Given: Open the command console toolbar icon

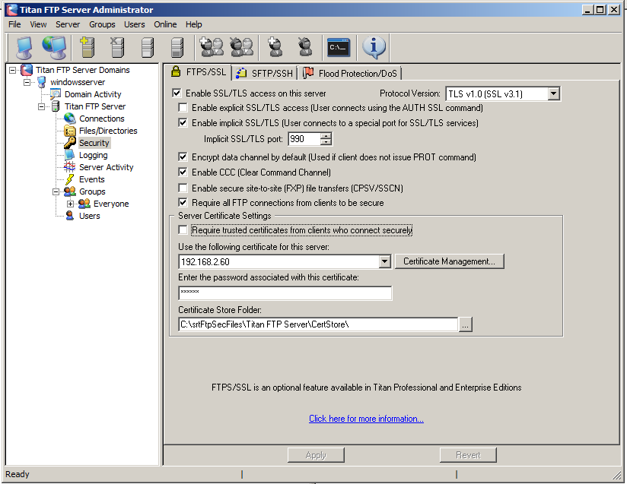Looking at the screenshot, I should click(x=339, y=48).
